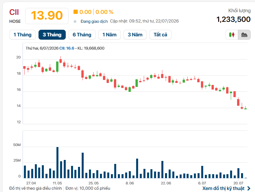Click the Khối lượng 1,233,500 volume figure
Viewport: 255px width, 192px height.
pyautogui.click(x=233, y=19)
